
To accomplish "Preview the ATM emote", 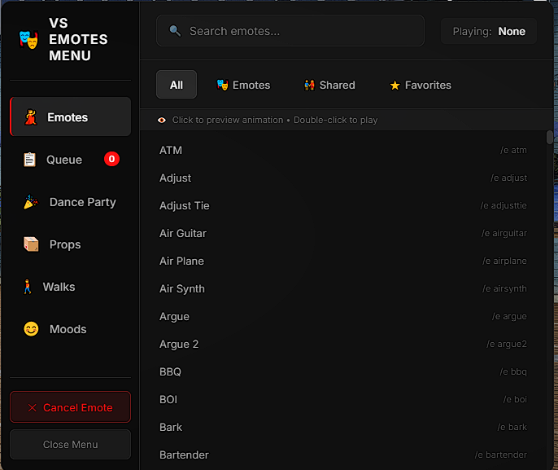I will pos(343,150).
